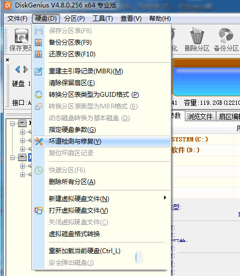This screenshot has height=276, width=240.
Task: Open the 工具(T) menu
Action: pos(102,19)
